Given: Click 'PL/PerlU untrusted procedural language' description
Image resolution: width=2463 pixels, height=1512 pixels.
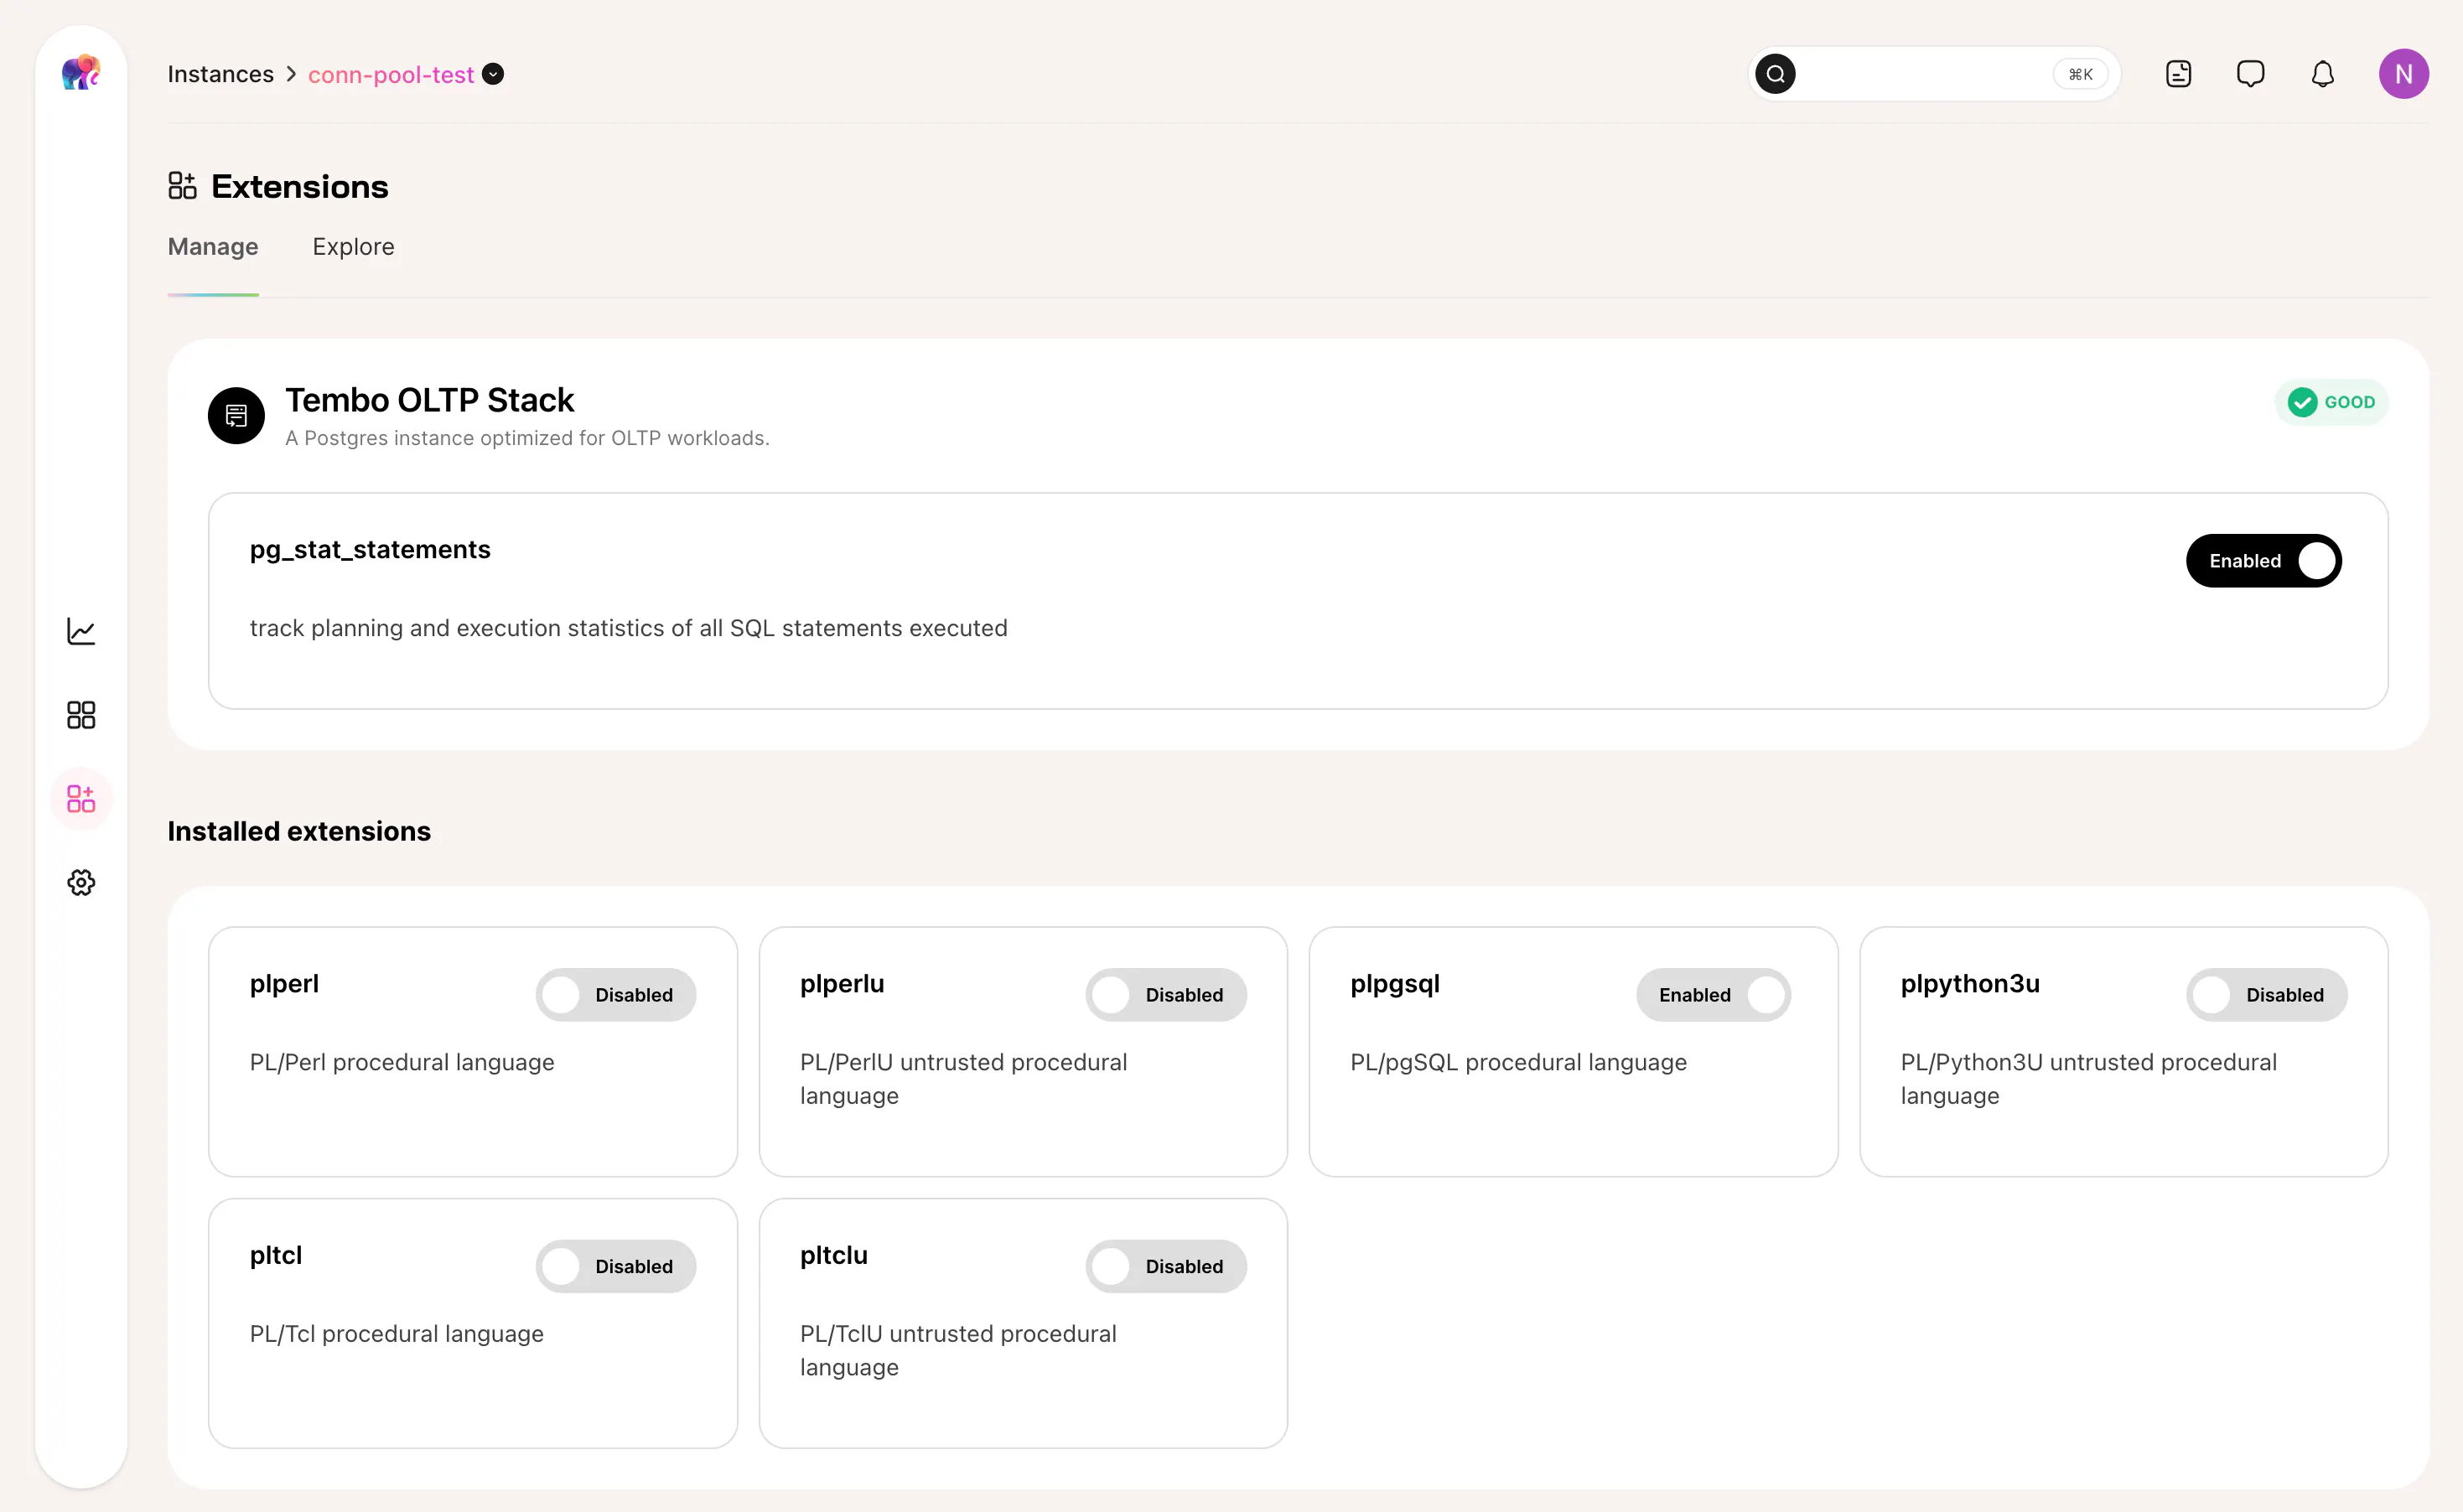Looking at the screenshot, I should [963, 1079].
